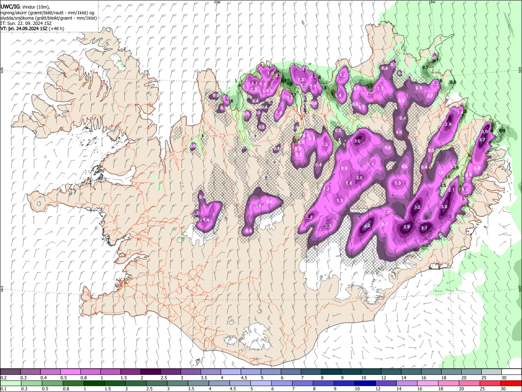This screenshot has width=522, height=392.
Task: Click the bright red 30+ swatch, lower legend row
Action: pos(511,383)
